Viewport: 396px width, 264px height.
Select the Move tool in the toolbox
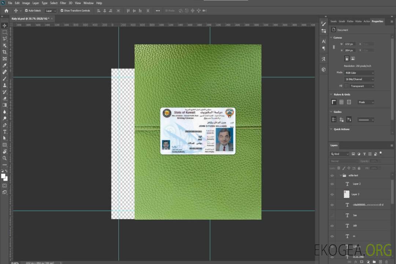click(x=4, y=26)
